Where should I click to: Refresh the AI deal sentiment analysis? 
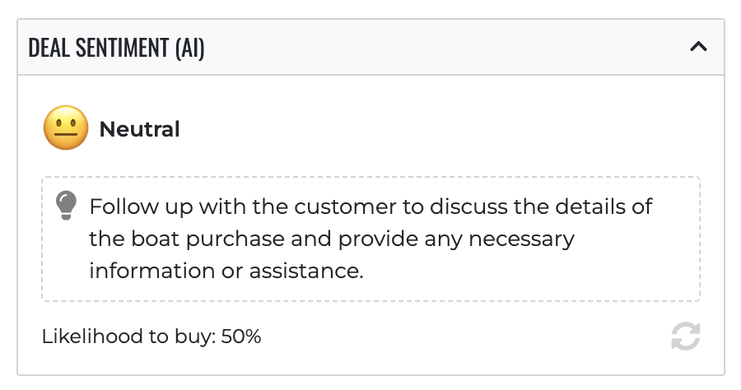coord(685,337)
